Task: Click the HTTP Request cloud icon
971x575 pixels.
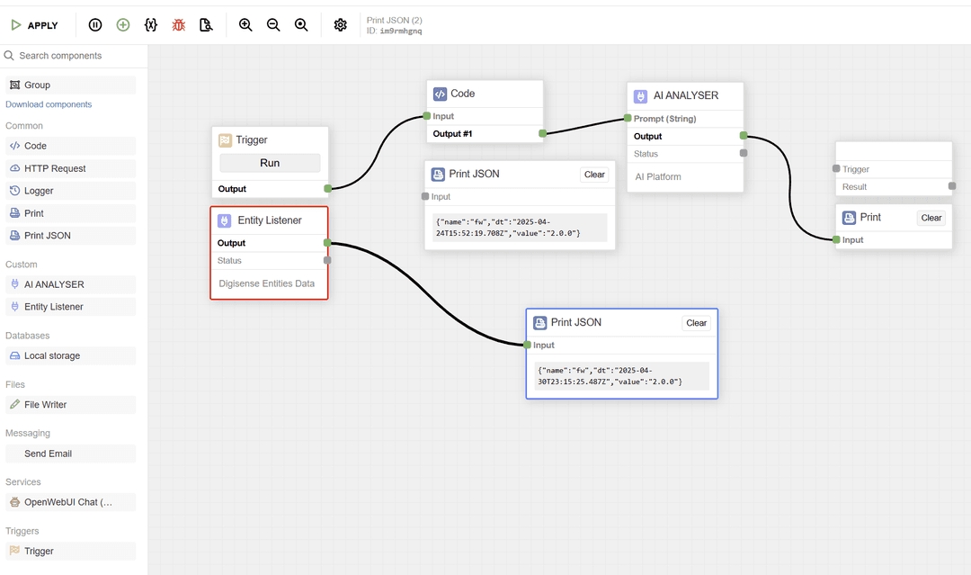Action: point(15,168)
